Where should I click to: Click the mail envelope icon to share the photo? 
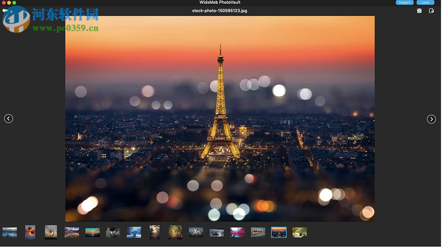click(419, 11)
